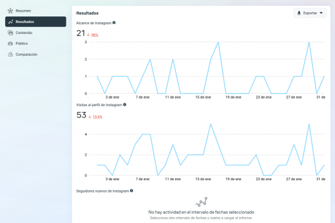Click the profile visits chart peak near 15 de ene

pos(210,124)
